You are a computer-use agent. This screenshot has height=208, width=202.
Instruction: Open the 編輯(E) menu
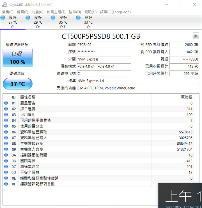click(x=22, y=12)
